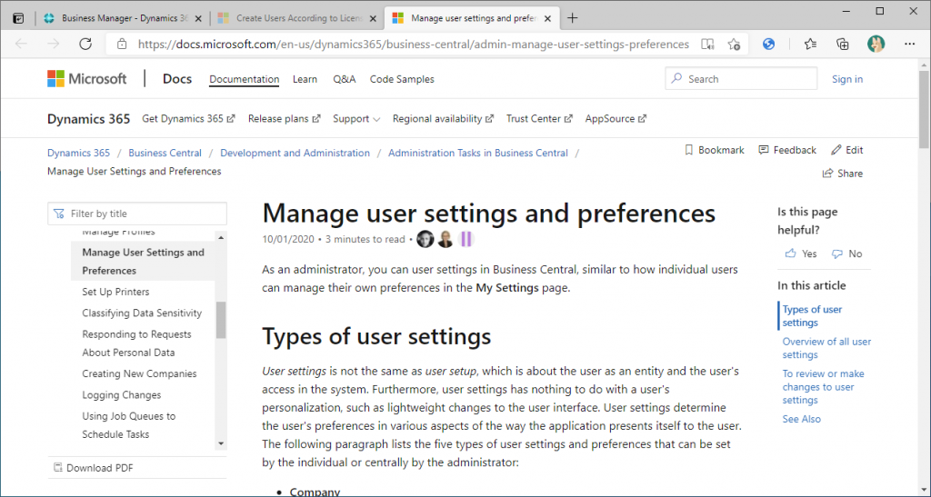
Task: Download PDF of the documentation
Action: click(94, 468)
